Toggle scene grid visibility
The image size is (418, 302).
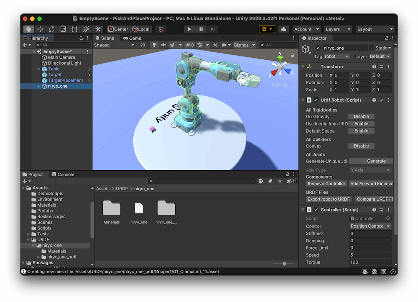tap(200, 45)
